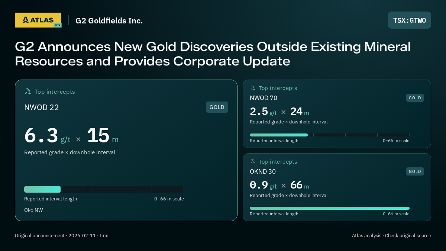Click the NWOD 22 interval length bar

click(104, 189)
